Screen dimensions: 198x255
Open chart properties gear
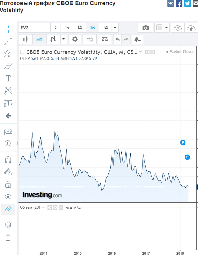pyautogui.click(x=75, y=39)
